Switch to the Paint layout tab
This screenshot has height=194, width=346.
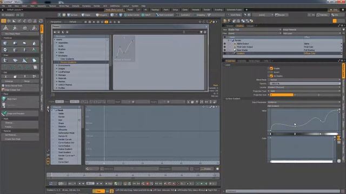(x=166, y=10)
